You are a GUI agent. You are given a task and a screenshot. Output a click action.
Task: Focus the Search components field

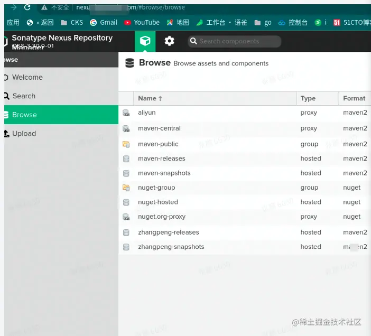click(234, 41)
